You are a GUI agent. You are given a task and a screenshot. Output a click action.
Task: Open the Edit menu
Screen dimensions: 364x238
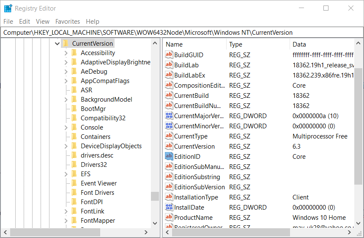25,22
